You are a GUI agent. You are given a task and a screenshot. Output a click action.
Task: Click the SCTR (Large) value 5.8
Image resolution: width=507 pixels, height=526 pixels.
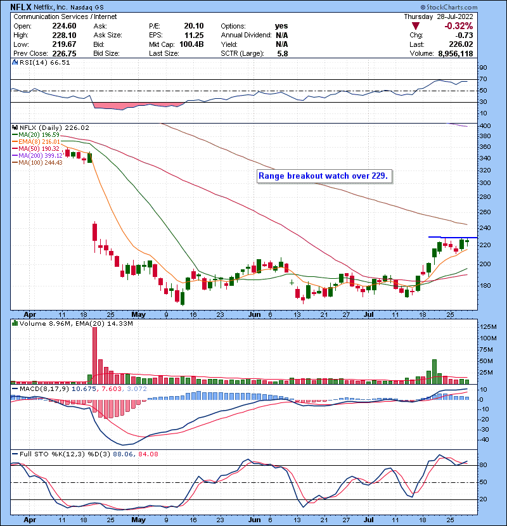click(282, 54)
